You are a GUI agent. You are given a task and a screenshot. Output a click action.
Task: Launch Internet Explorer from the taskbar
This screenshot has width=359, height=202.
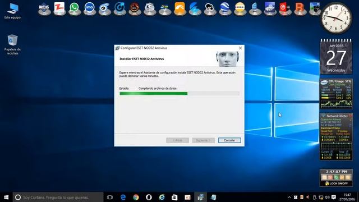[162, 197]
